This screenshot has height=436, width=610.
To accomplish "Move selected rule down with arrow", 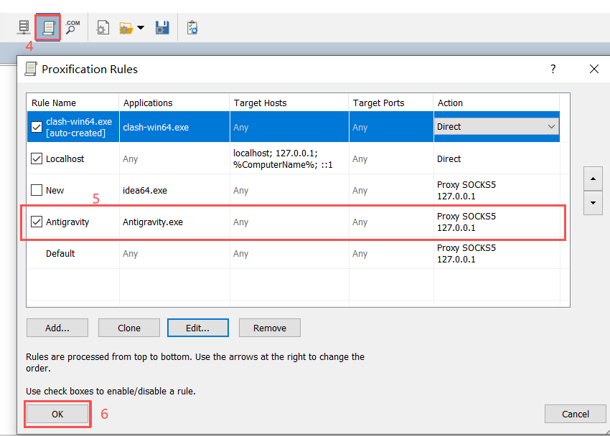I will coord(593,202).
